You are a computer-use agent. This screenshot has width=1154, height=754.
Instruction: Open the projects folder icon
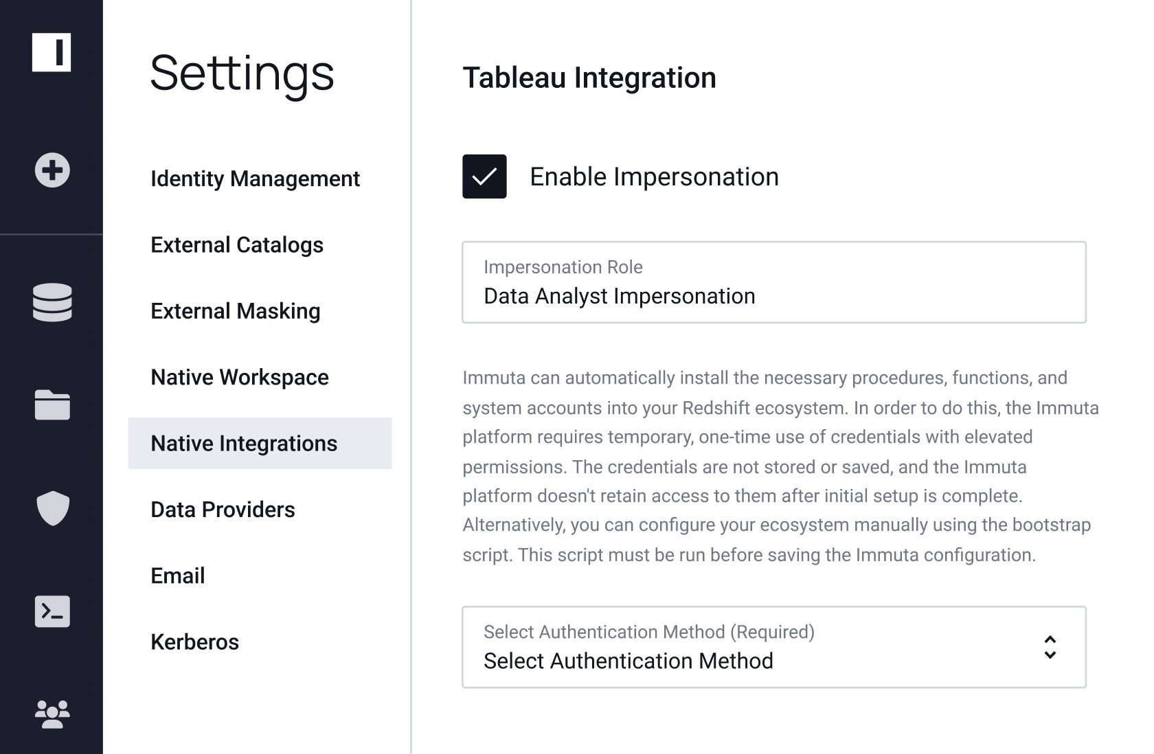click(52, 404)
